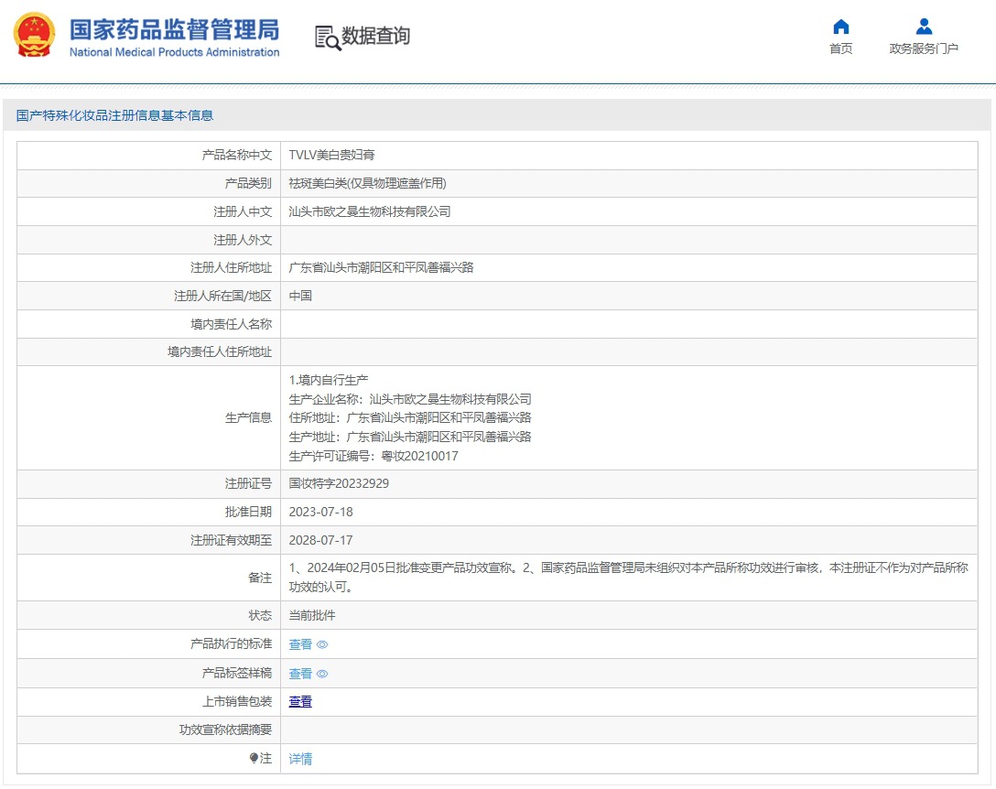Screen dimensions: 996x789
Task: Show 详情 in the 注 row
Action: [300, 759]
